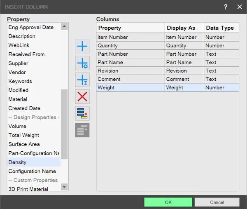Image resolution: width=247 pixels, height=209 pixels.
Task: Select Description in the property list
Action: pyautogui.click(x=34, y=36)
